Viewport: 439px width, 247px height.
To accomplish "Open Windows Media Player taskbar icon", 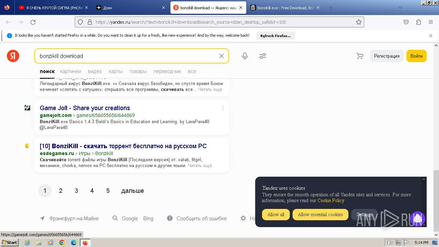I will coord(50,243).
